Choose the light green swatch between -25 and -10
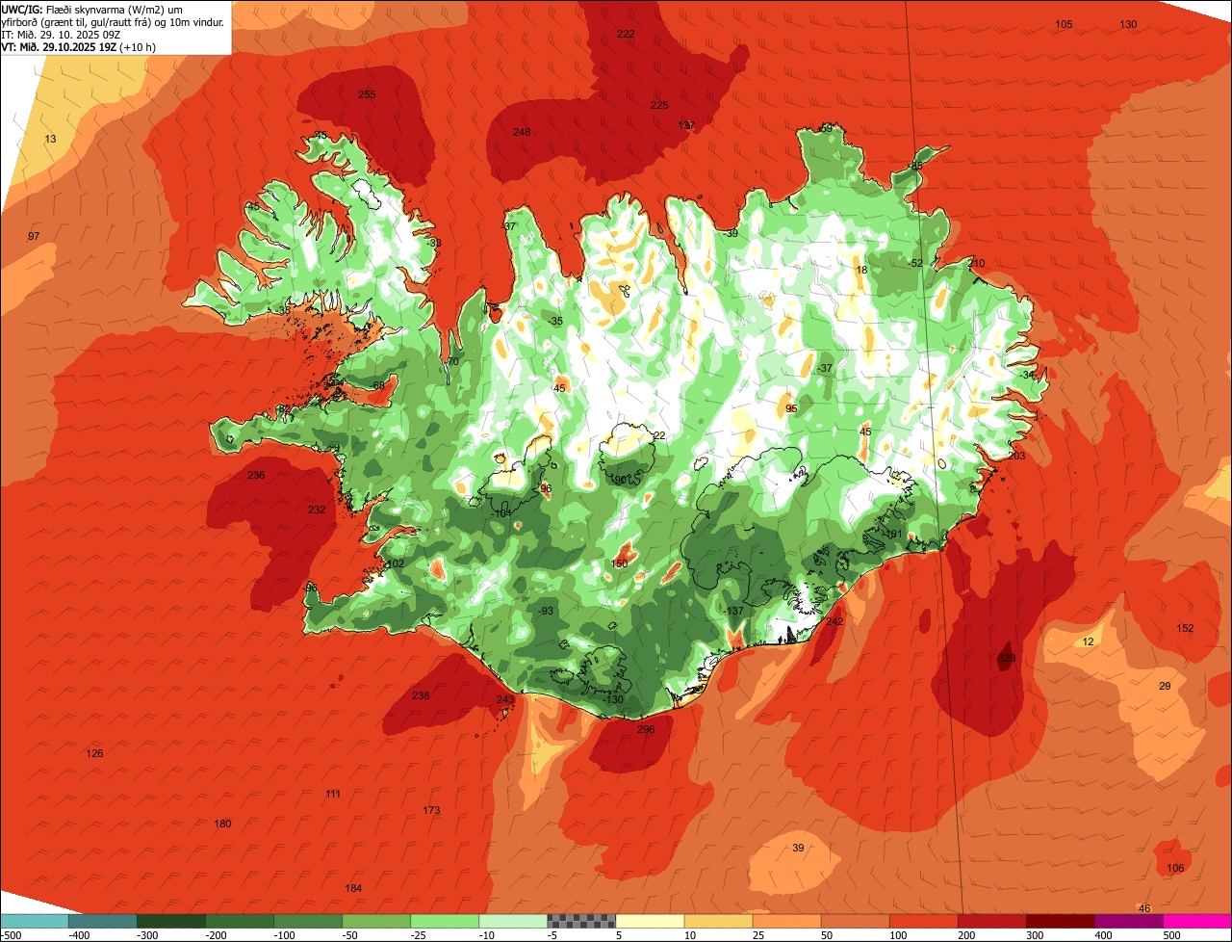The height and width of the screenshot is (942, 1232). [445, 921]
